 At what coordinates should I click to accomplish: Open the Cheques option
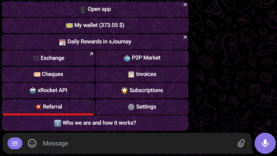pos(48,74)
